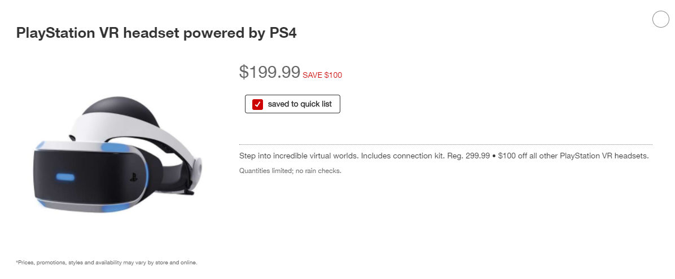This screenshot has height=279, width=675.
Task: Click "Step into incredible virtual worlds" text
Action: click(299, 156)
